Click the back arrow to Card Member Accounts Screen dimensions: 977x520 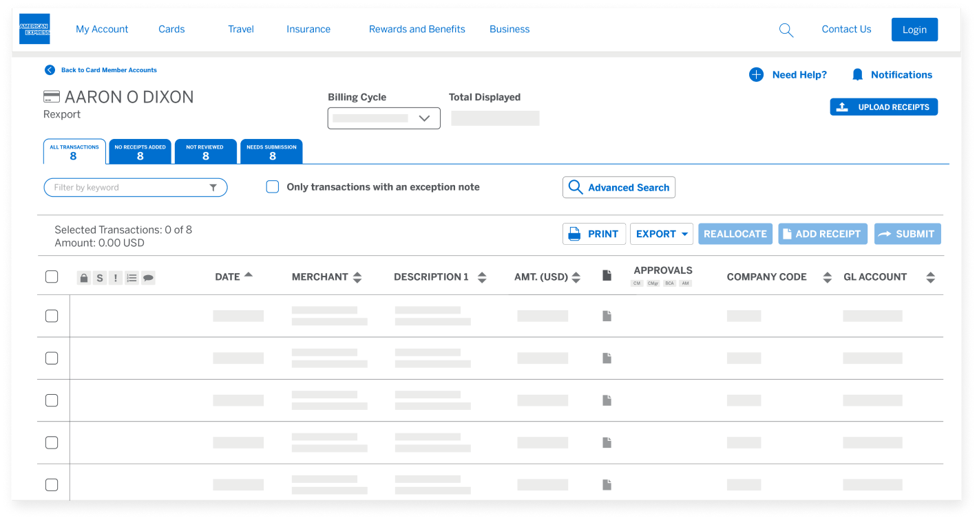click(x=50, y=69)
